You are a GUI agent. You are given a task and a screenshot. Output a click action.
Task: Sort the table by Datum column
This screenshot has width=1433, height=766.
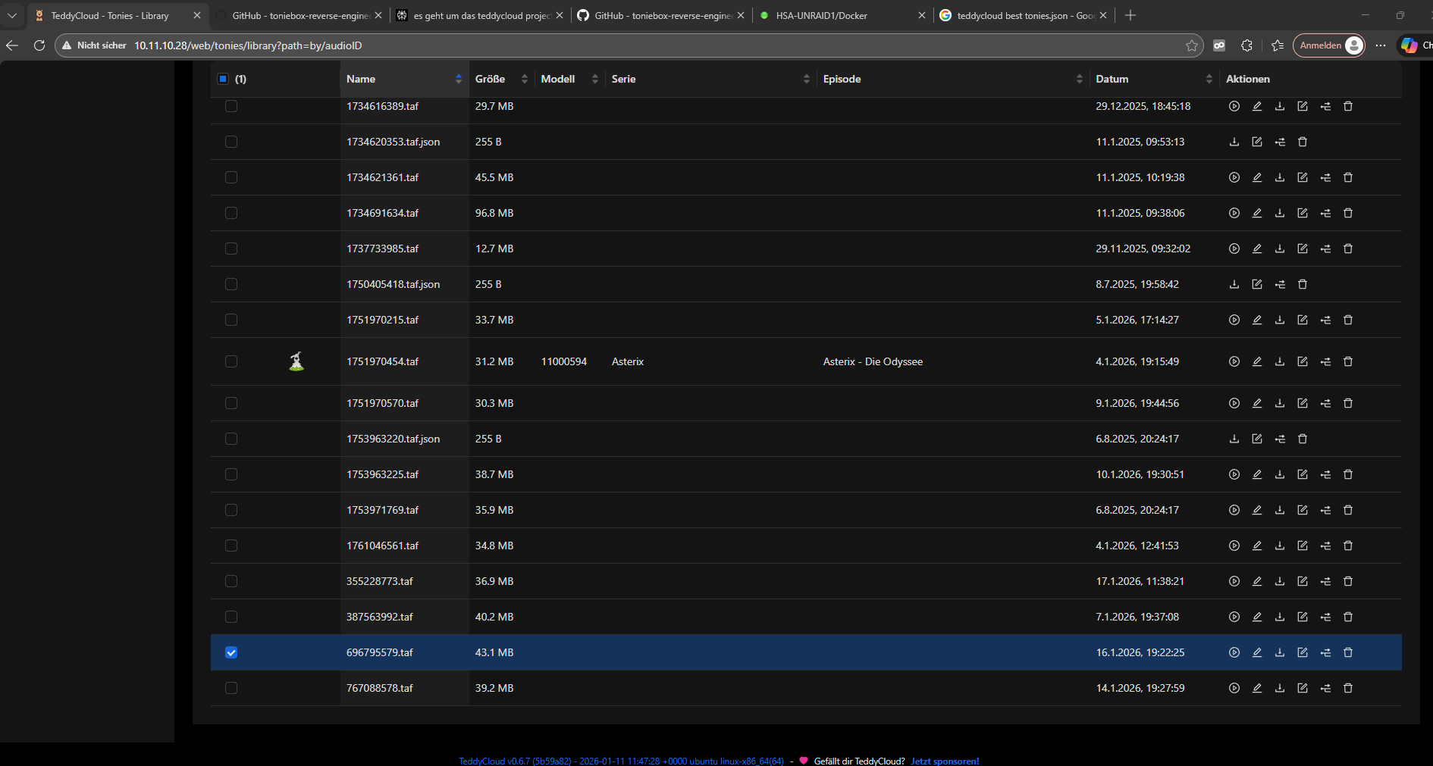point(1209,79)
